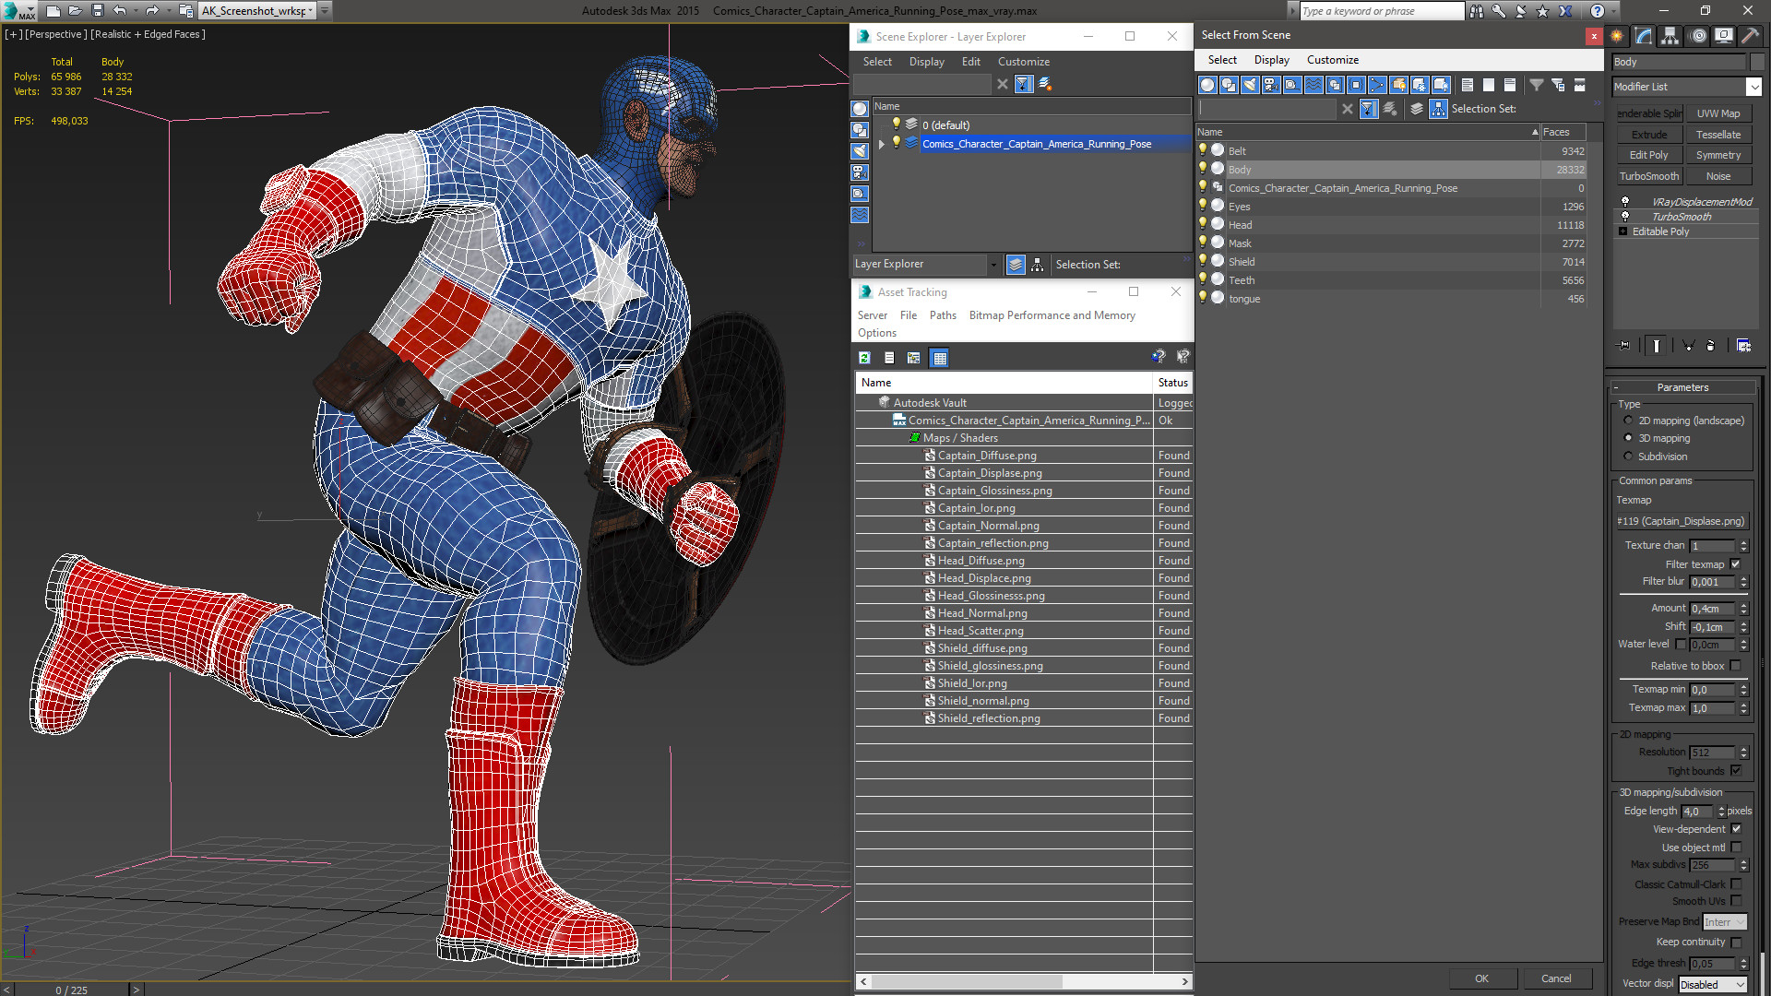Screen dimensions: 1771x996
Task: Click the add-layer icon in Scene Explorer toolbar
Action: (x=1045, y=84)
